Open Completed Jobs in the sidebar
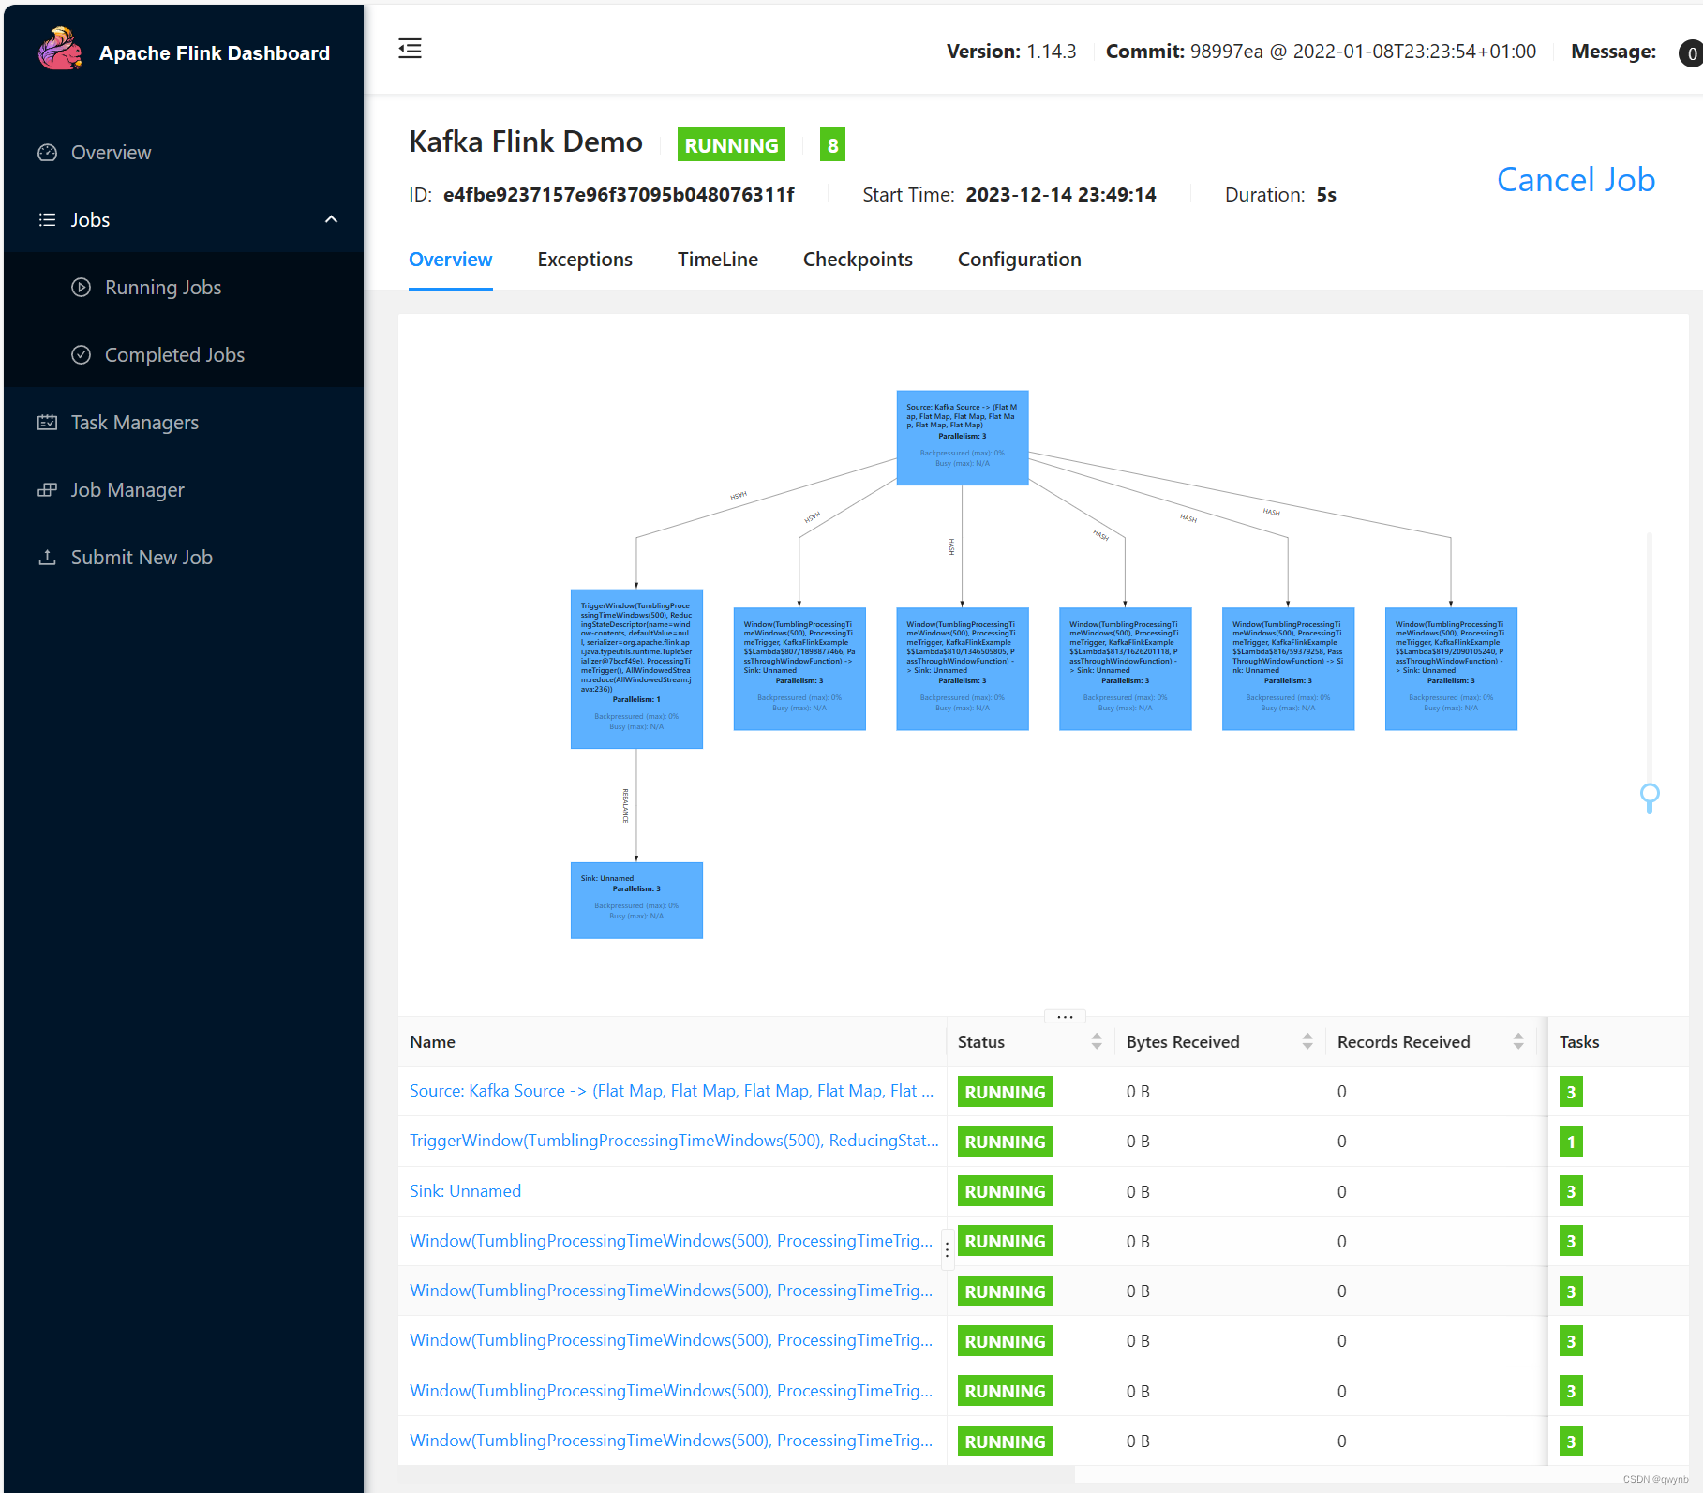 point(184,355)
